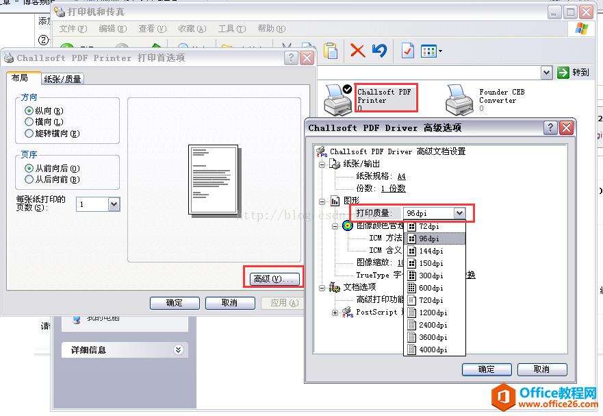Screen dimensions: 603x416
Task: Select the 图像缩放 tree item
Action: click(x=374, y=262)
